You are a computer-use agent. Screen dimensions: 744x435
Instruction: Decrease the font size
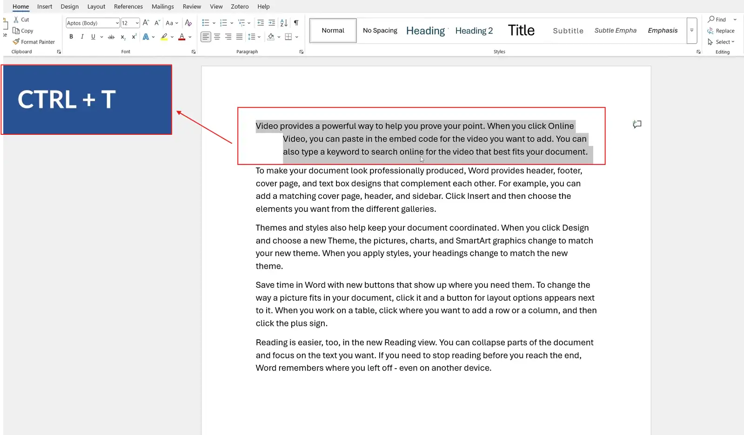(157, 23)
